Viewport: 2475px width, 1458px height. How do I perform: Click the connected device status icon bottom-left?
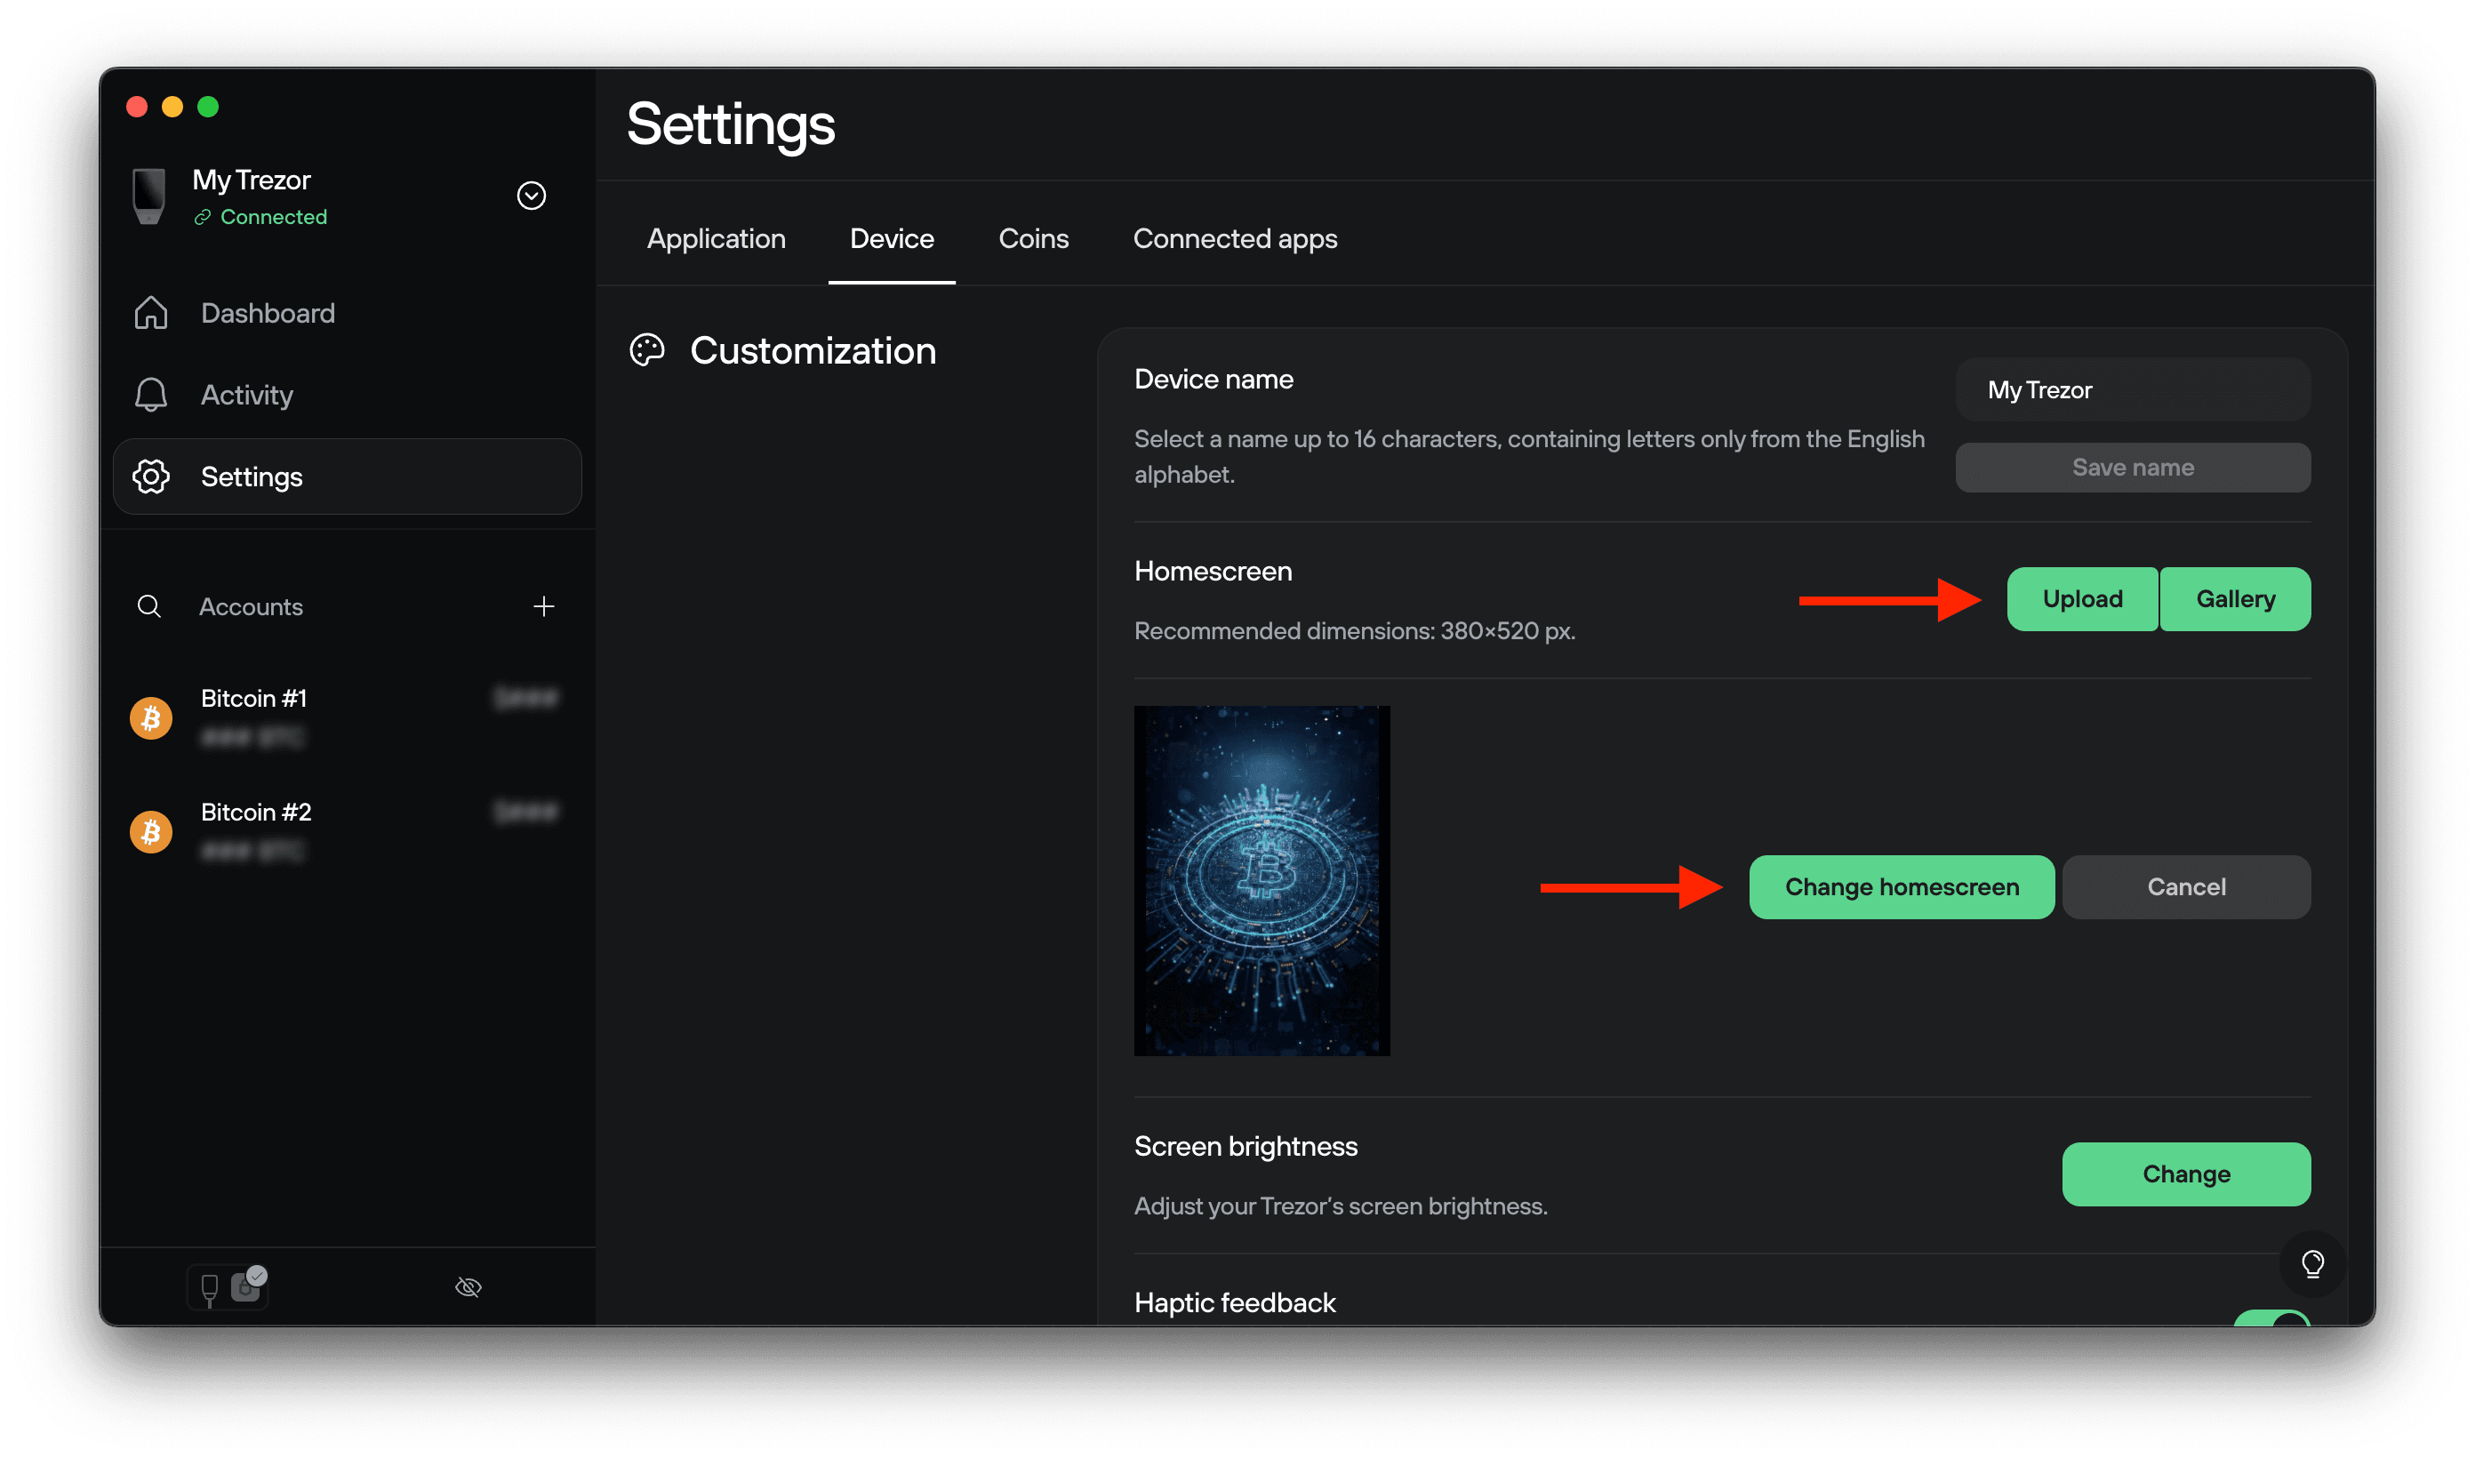[226, 1286]
